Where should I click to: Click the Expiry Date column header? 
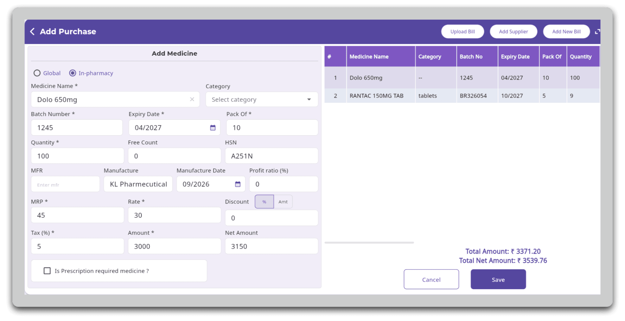point(518,57)
